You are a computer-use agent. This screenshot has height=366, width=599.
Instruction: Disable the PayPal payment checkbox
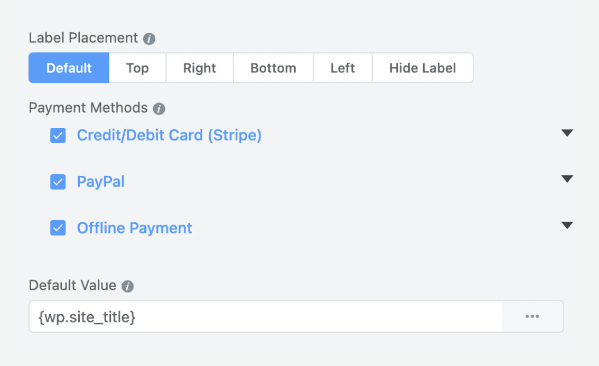click(x=58, y=182)
